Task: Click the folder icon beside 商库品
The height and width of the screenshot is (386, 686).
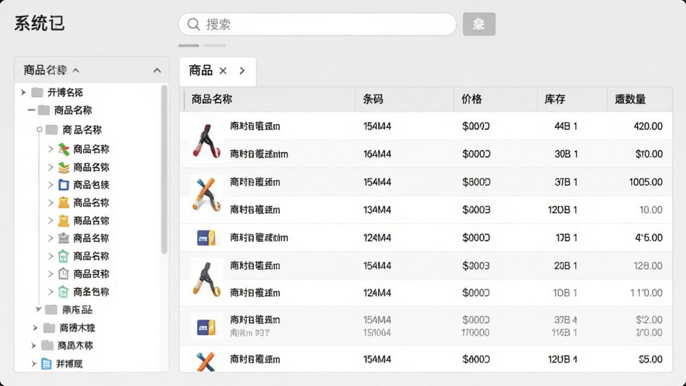Action: click(x=52, y=310)
